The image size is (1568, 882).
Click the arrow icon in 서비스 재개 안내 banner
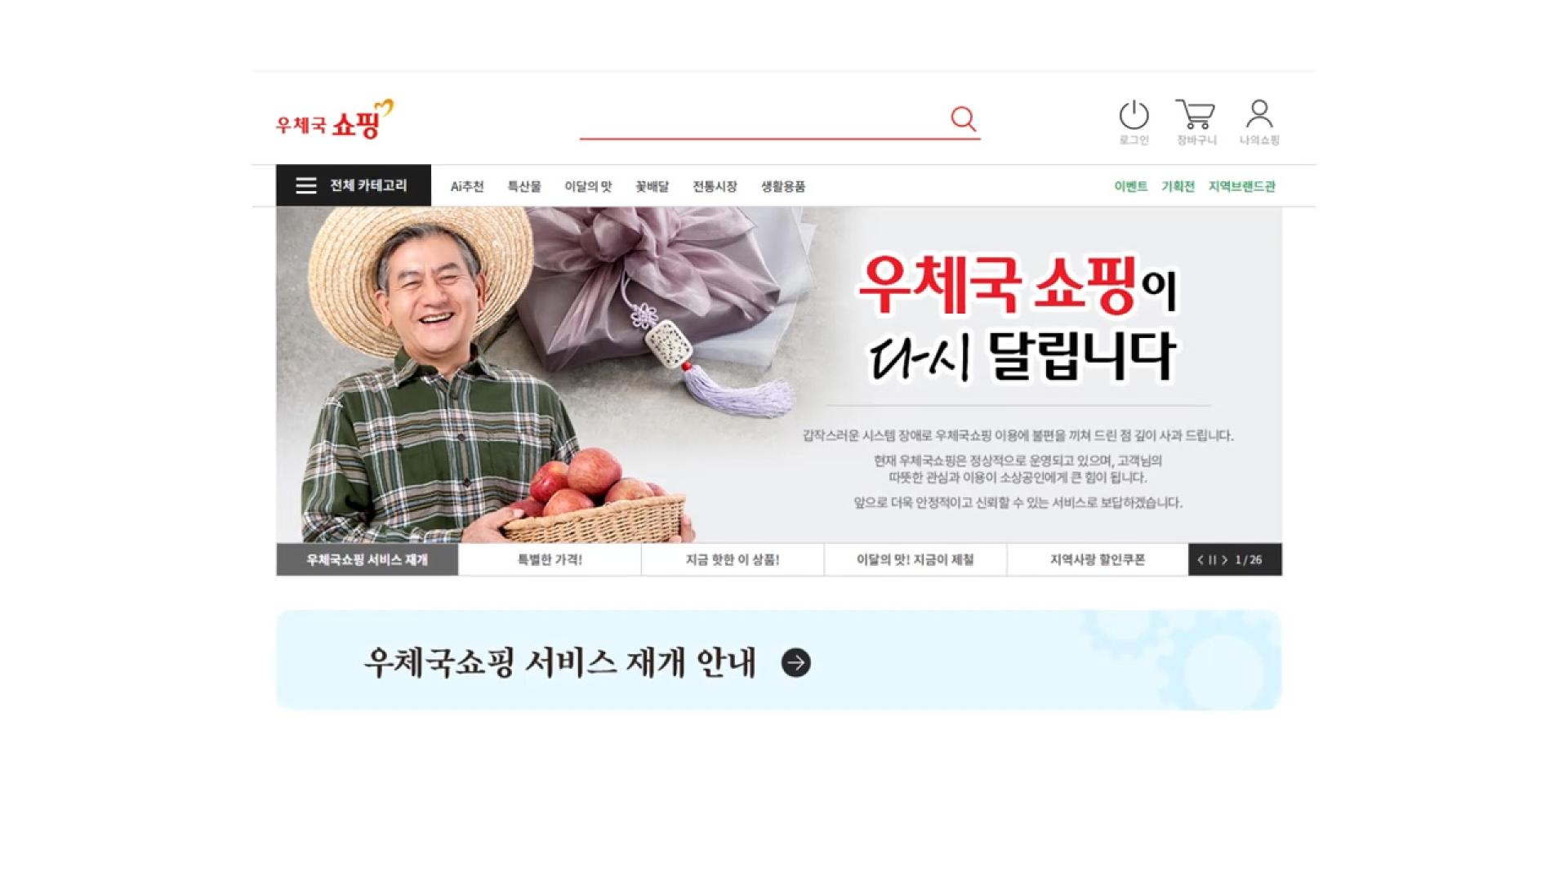pyautogui.click(x=796, y=662)
